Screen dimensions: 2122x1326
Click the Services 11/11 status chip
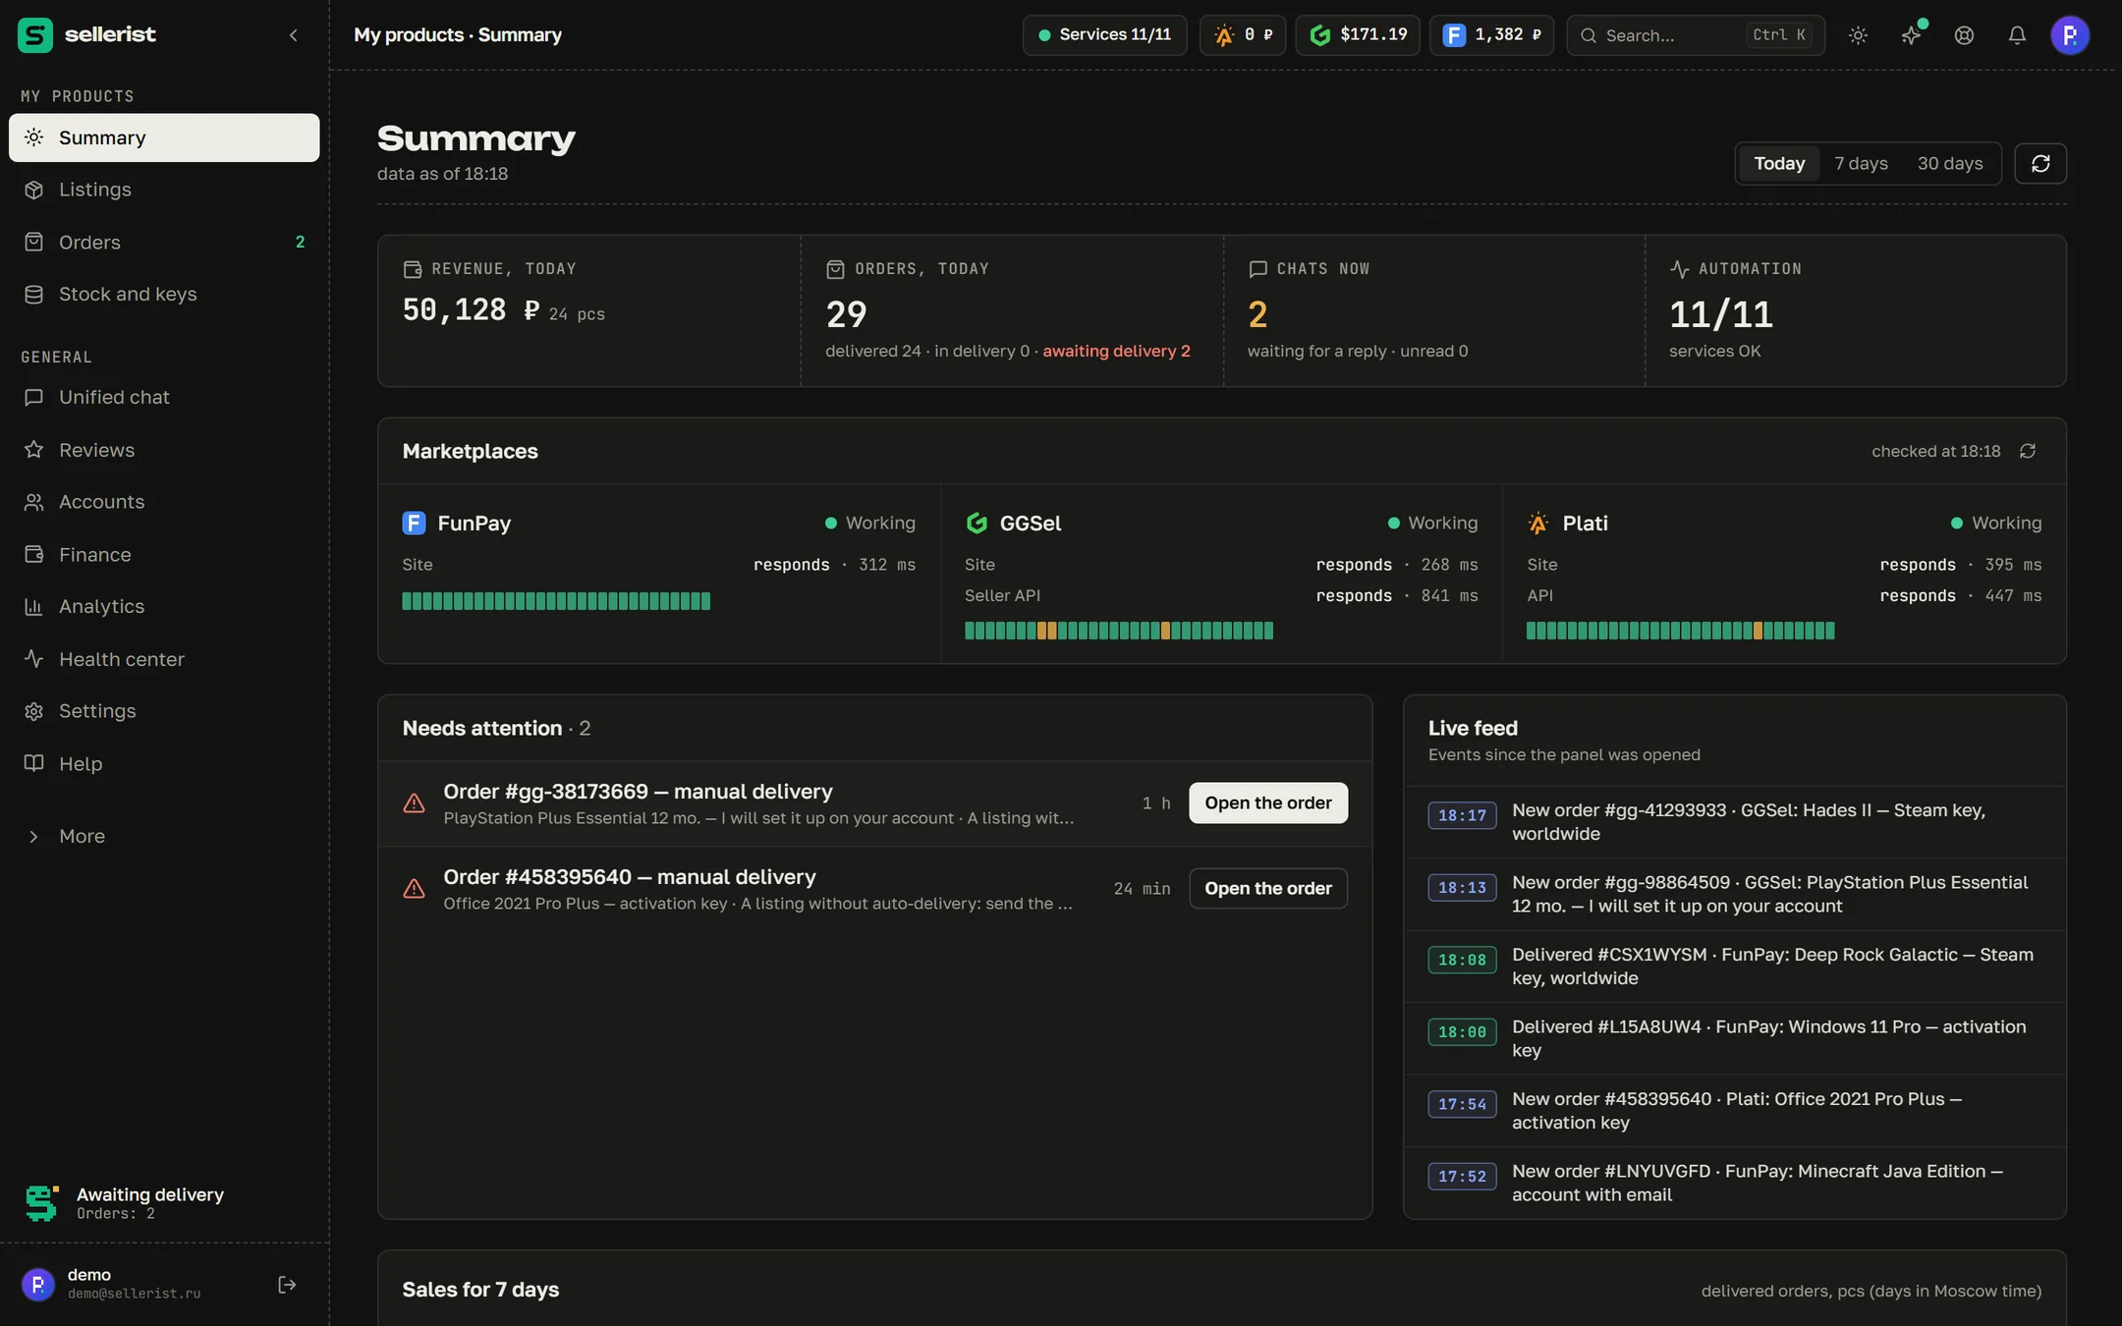coord(1104,35)
